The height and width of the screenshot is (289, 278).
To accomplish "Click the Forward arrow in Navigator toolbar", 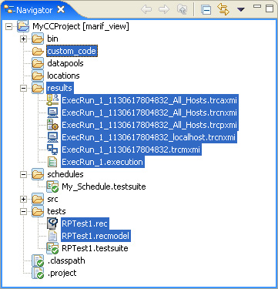I will coord(164,9).
